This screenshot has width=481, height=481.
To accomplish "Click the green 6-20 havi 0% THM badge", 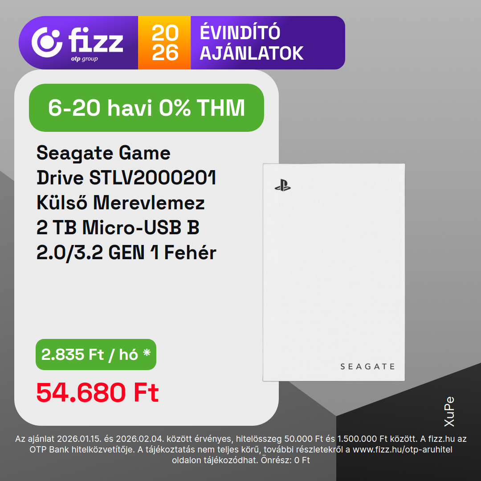I will [147, 108].
